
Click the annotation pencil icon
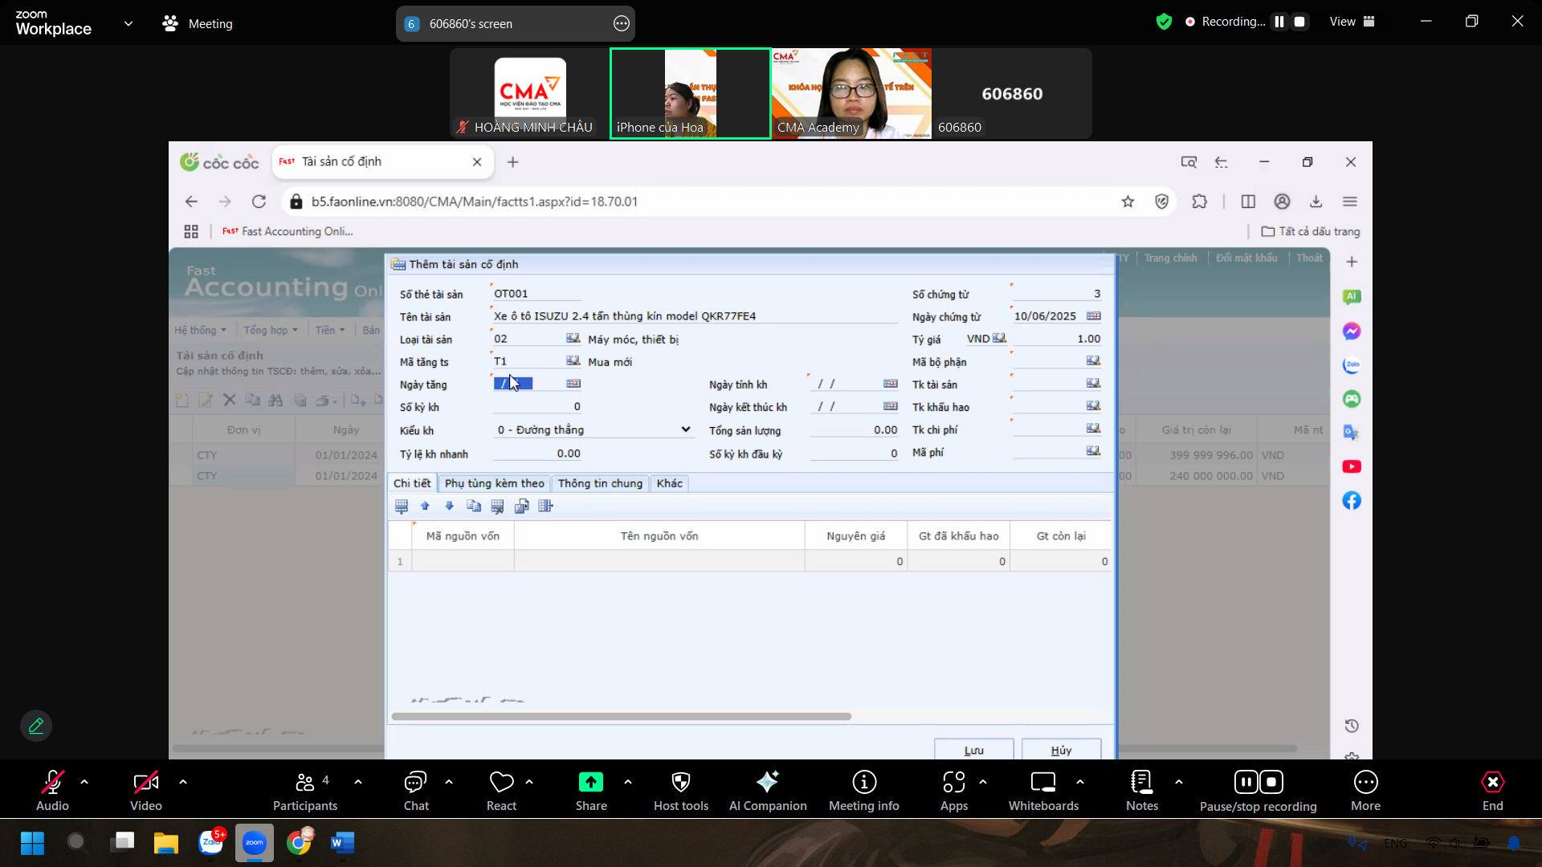[36, 726]
